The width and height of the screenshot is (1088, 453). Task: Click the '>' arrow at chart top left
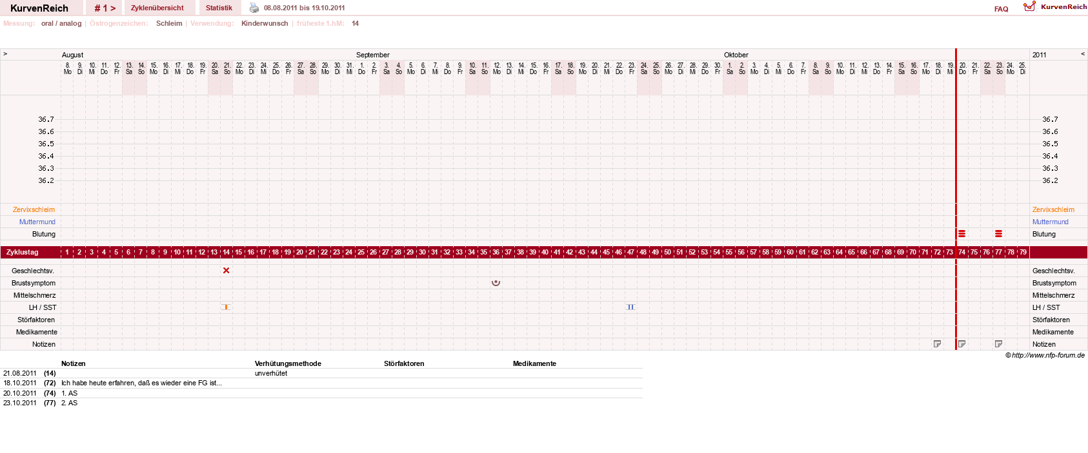coord(5,54)
